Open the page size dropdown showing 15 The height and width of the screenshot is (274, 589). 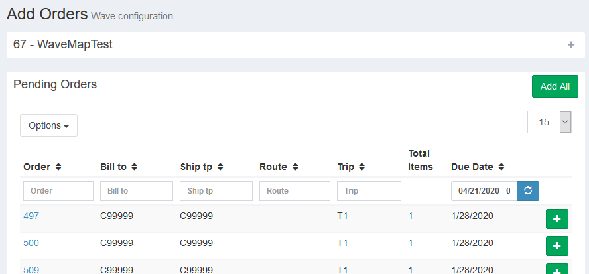[549, 122]
